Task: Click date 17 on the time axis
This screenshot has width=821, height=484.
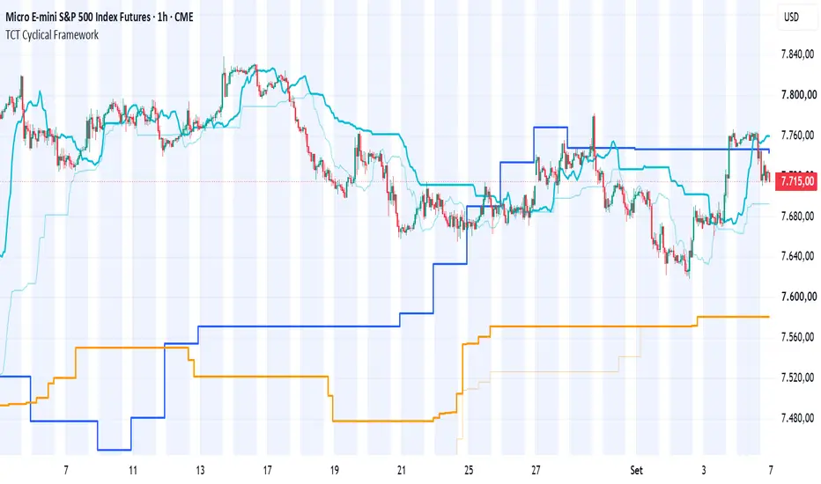Action: click(268, 471)
